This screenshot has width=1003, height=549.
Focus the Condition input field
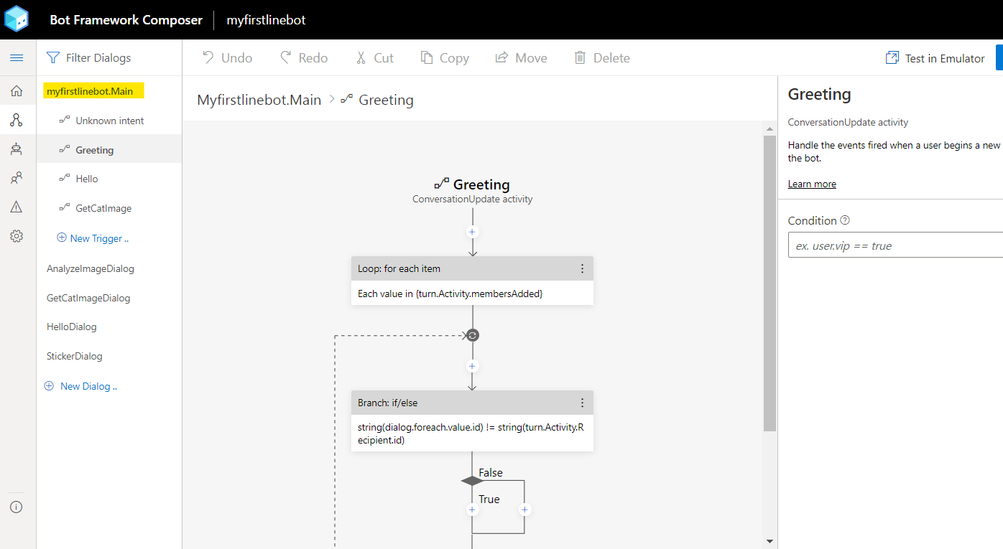tap(895, 245)
